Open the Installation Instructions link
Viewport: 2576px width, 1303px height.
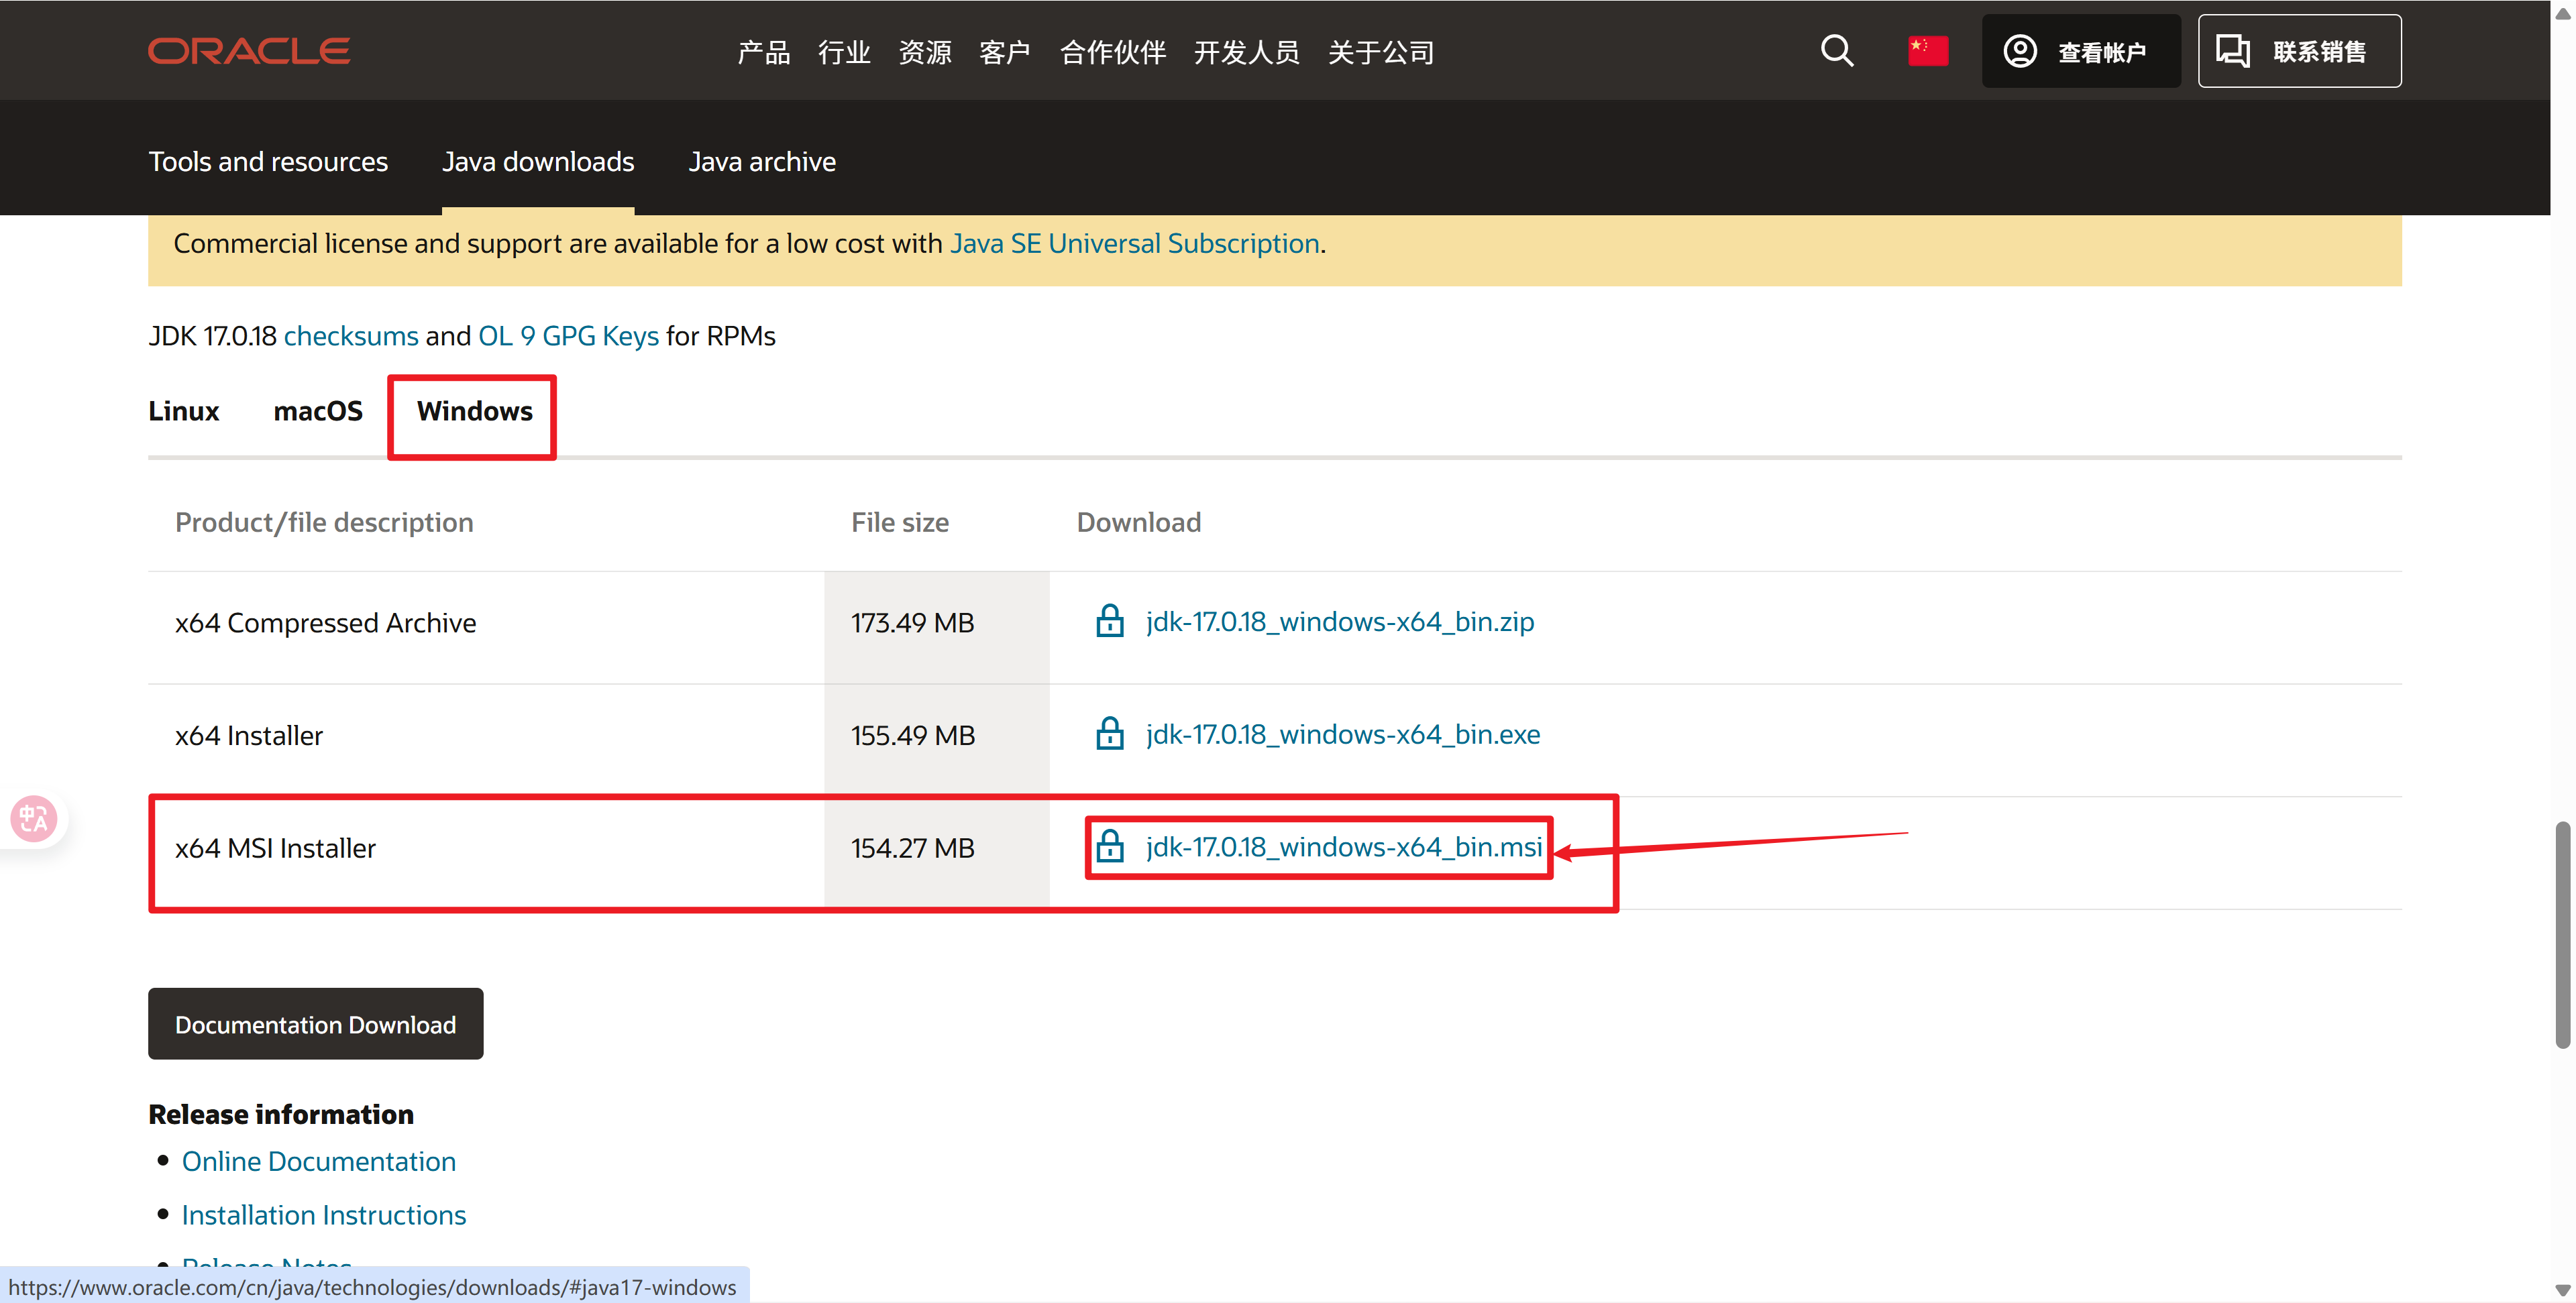point(323,1215)
